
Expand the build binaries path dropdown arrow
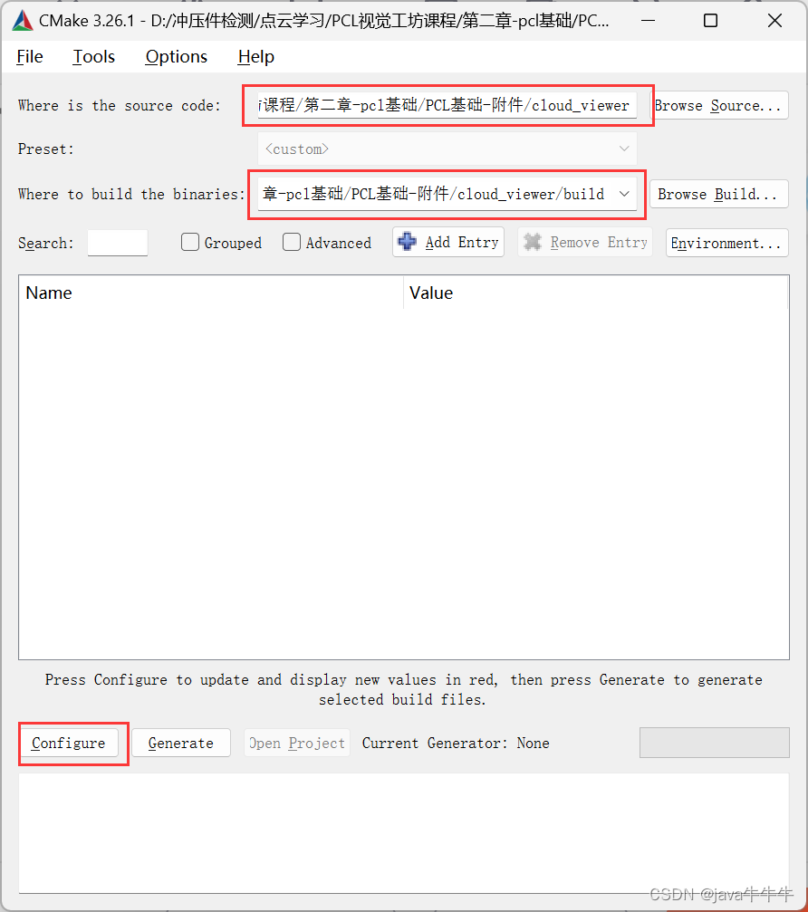tap(624, 194)
